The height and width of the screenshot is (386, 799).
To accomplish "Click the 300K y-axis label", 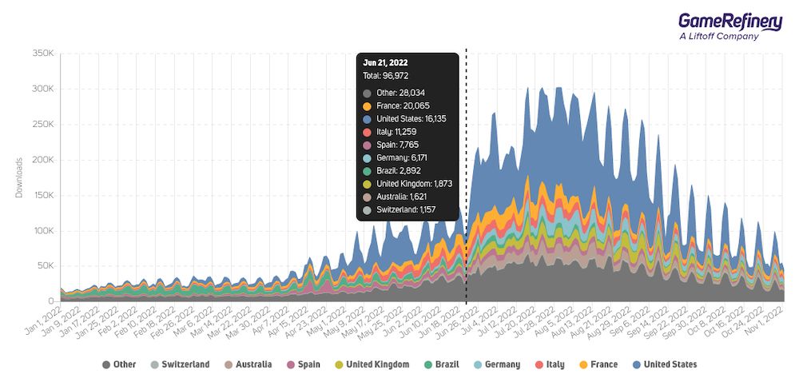I will click(x=43, y=89).
